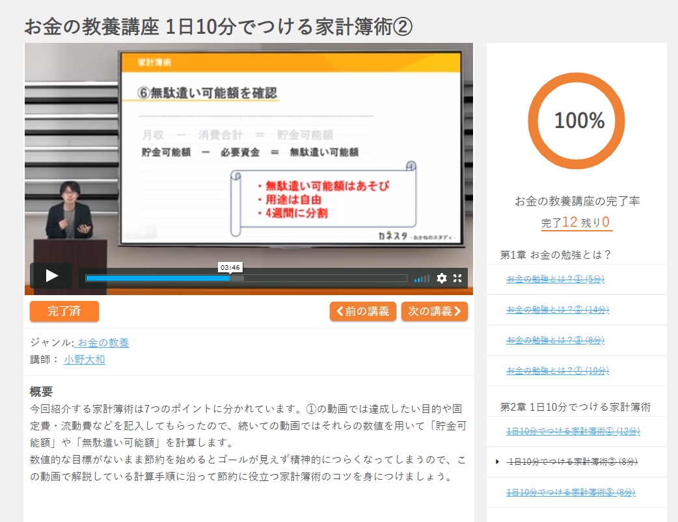This screenshot has width=678, height=522.
Task: Seek on the video progress bar
Action: (x=246, y=278)
